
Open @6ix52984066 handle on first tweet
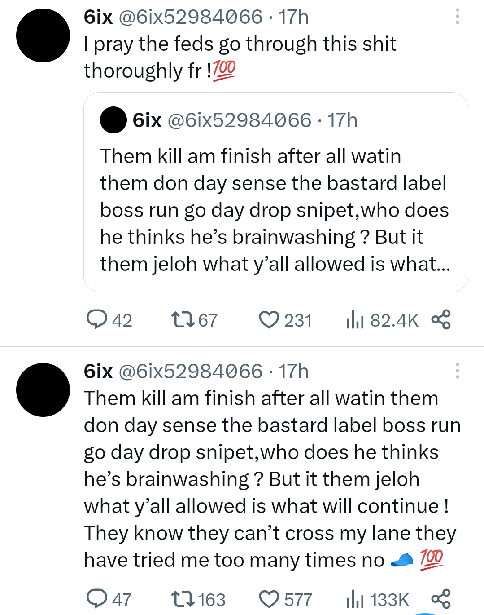coord(190,17)
